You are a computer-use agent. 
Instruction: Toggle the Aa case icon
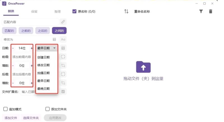tap(63, 39)
